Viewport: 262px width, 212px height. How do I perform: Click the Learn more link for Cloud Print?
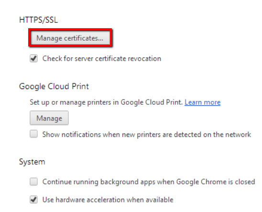tap(202, 102)
